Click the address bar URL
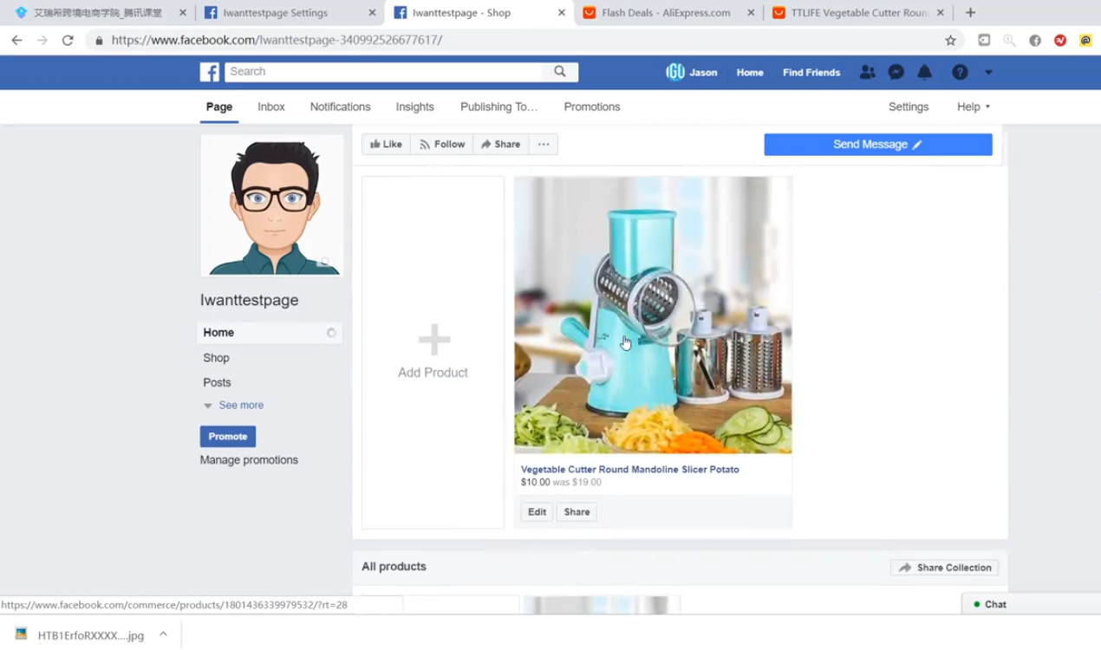Screen dimensions: 1101x650 pos(277,40)
